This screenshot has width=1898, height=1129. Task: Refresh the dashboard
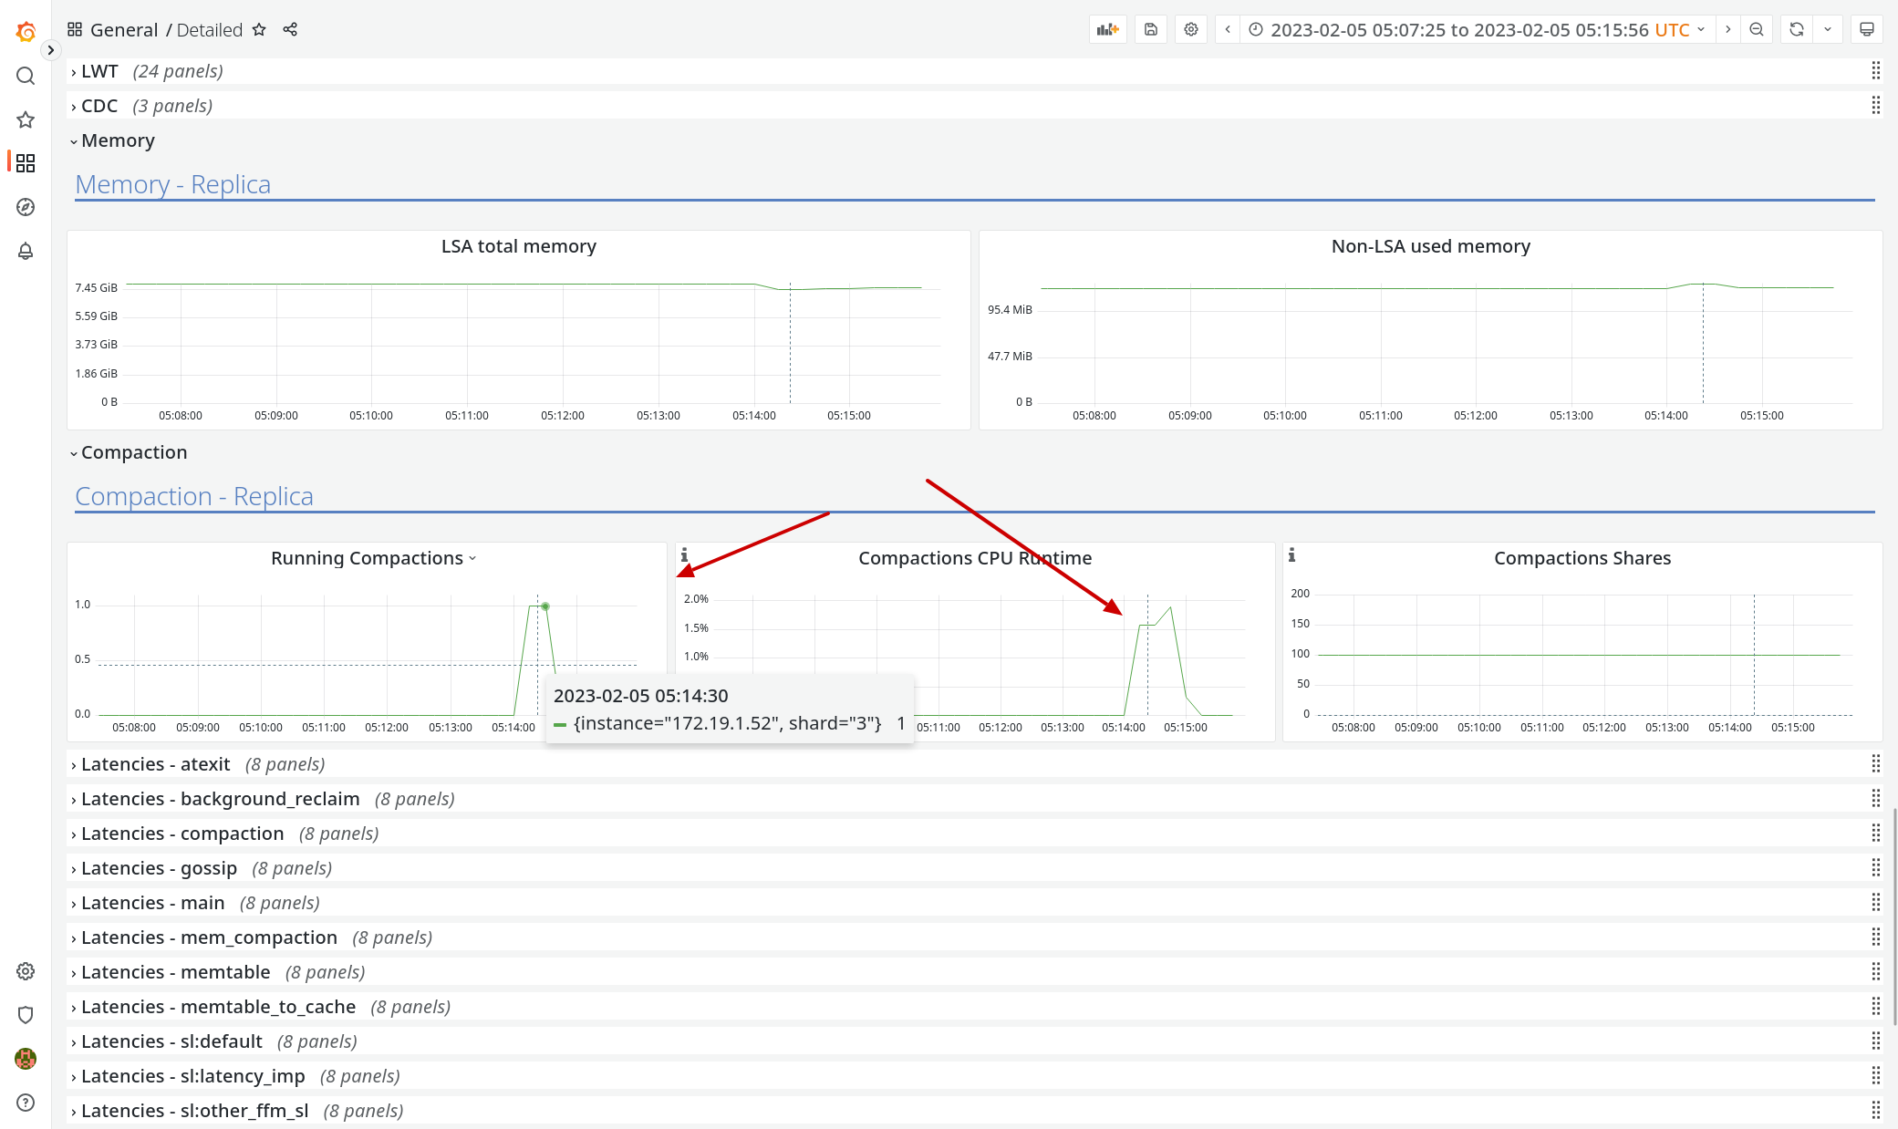click(x=1797, y=29)
